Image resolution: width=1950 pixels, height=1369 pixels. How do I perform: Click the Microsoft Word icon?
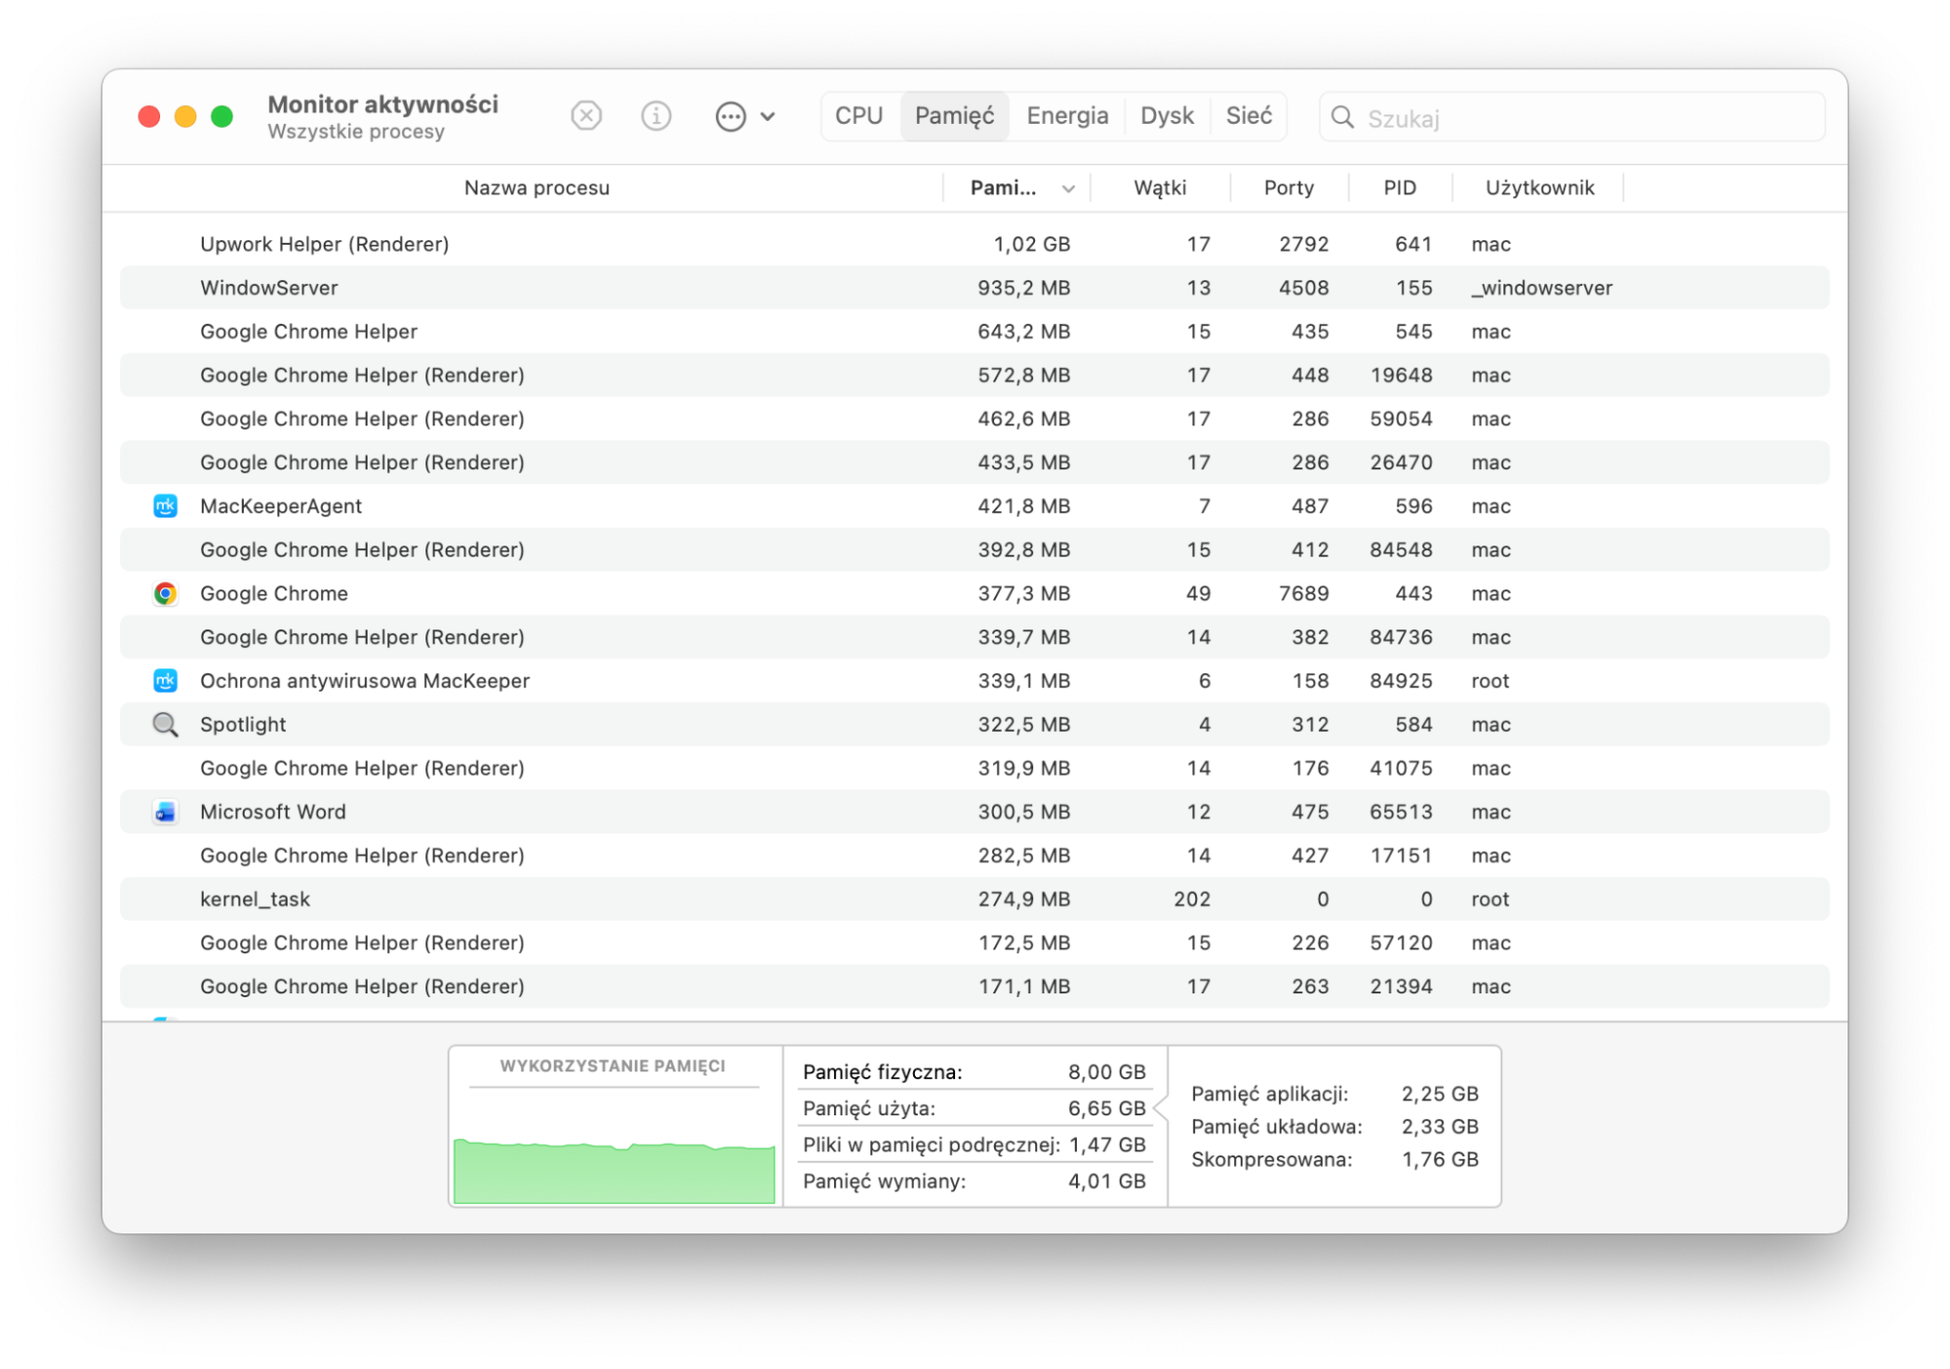click(165, 812)
